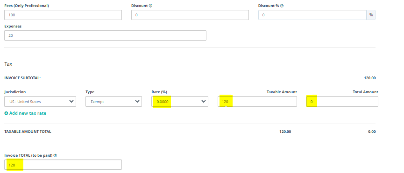Screen dimensions: 404x173
Task: Click into the Discount amount field
Action: pos(190,15)
